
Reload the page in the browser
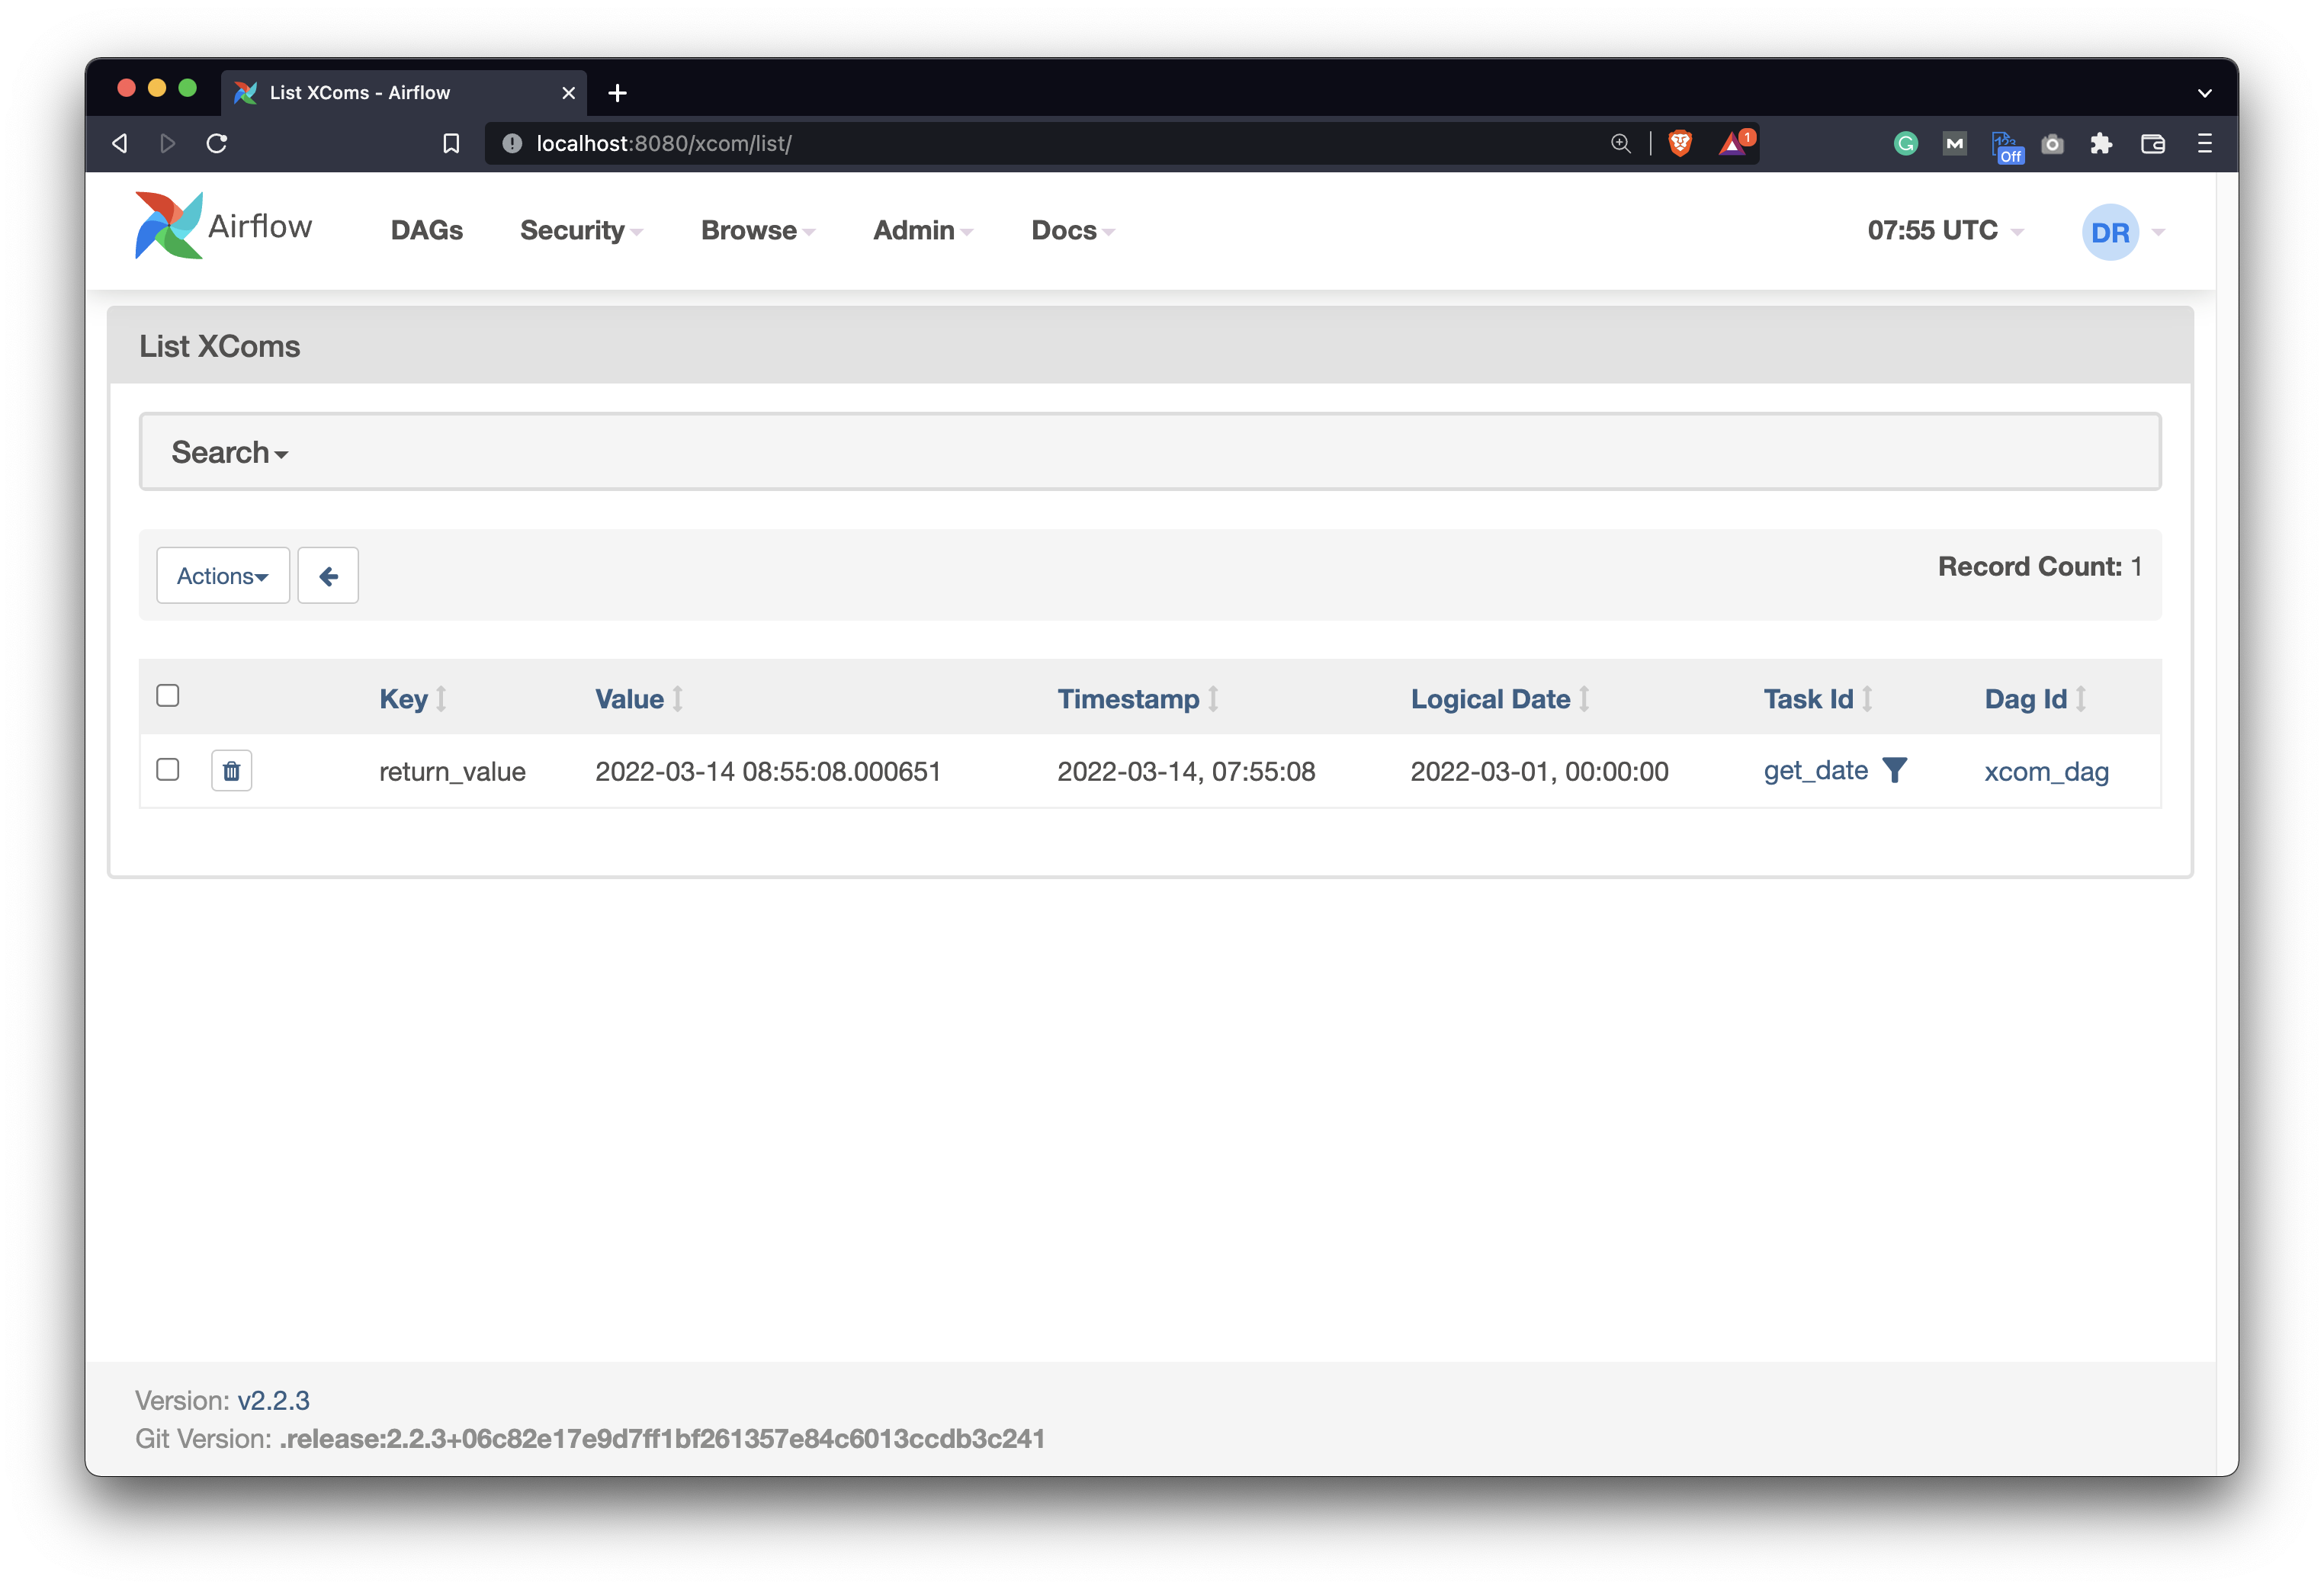tap(216, 143)
